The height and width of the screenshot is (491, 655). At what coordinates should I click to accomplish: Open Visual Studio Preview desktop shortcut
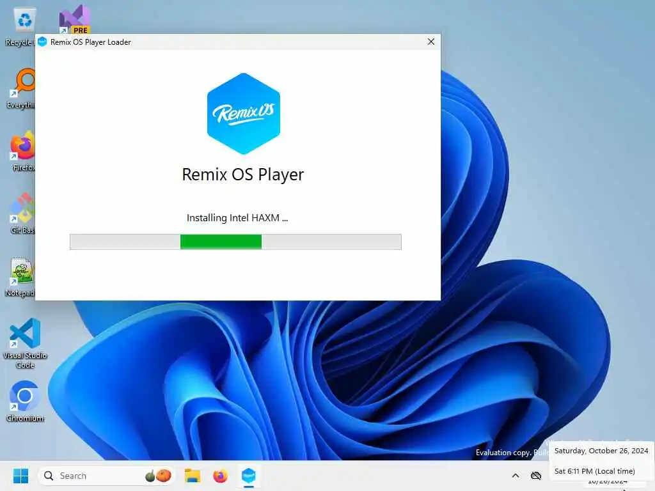click(x=75, y=19)
